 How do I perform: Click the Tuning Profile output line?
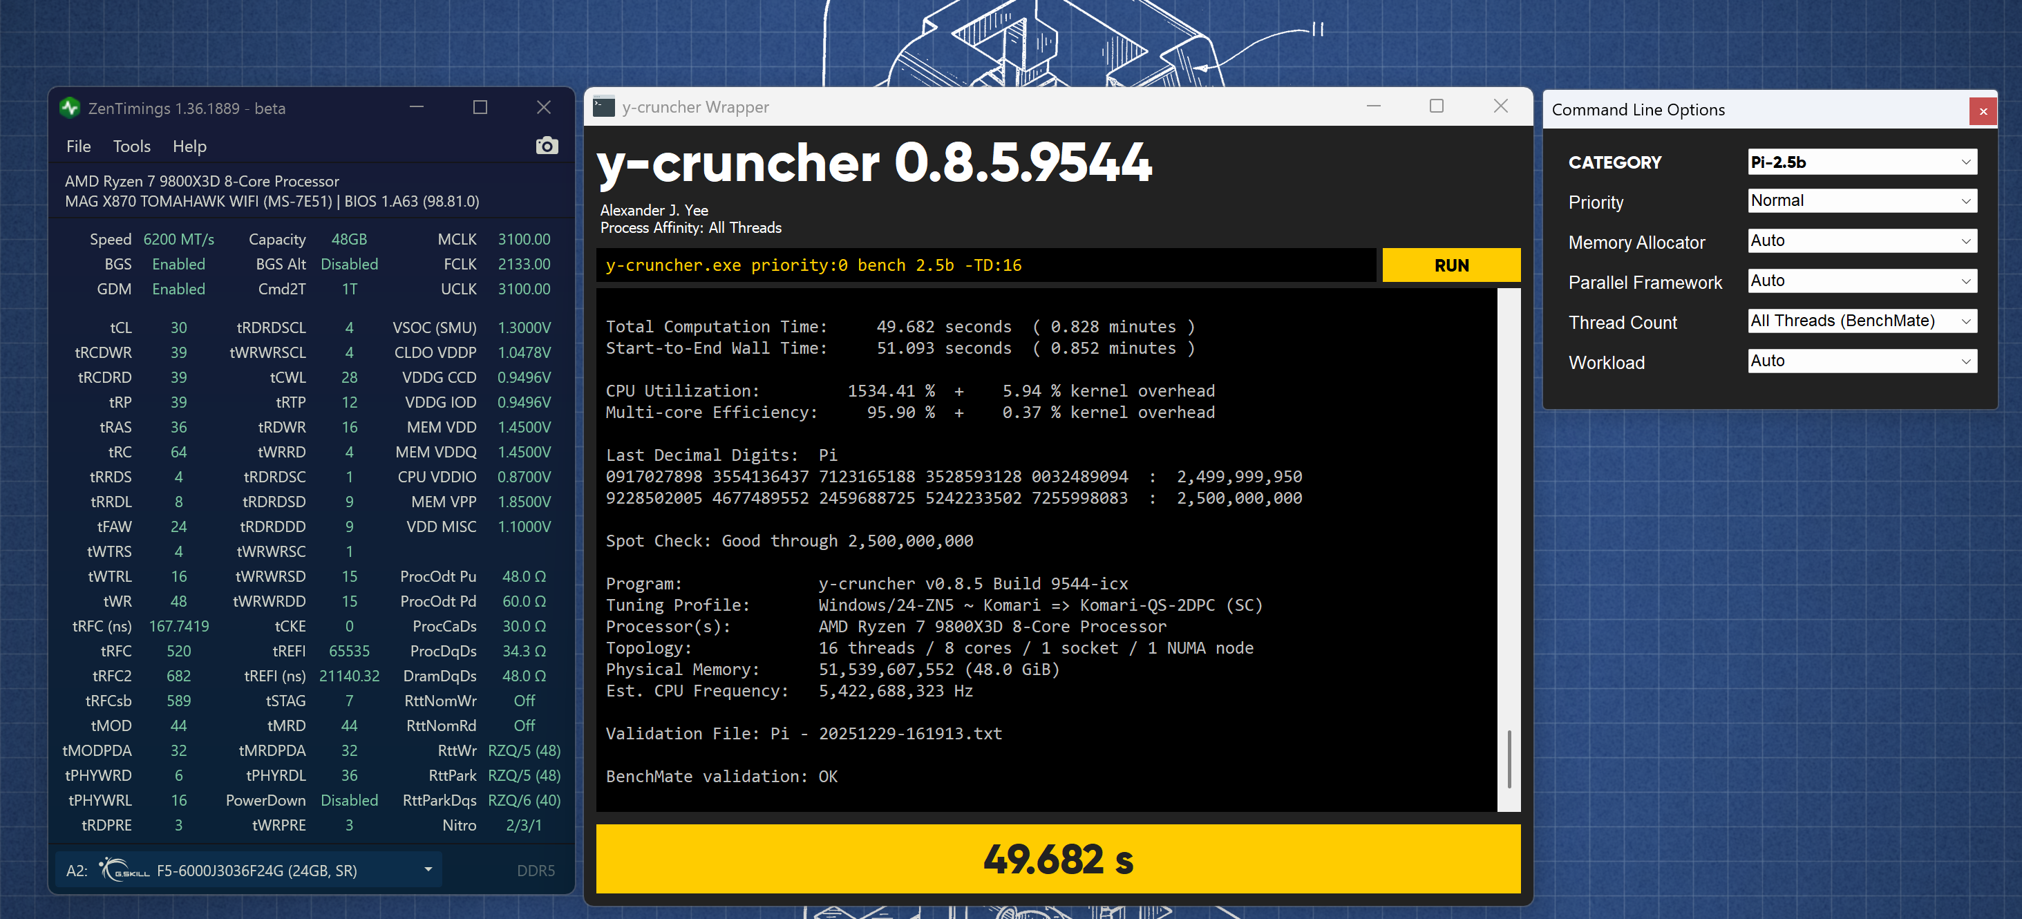[934, 605]
